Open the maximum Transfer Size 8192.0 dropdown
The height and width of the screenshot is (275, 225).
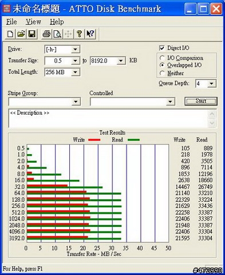[x=121, y=61]
